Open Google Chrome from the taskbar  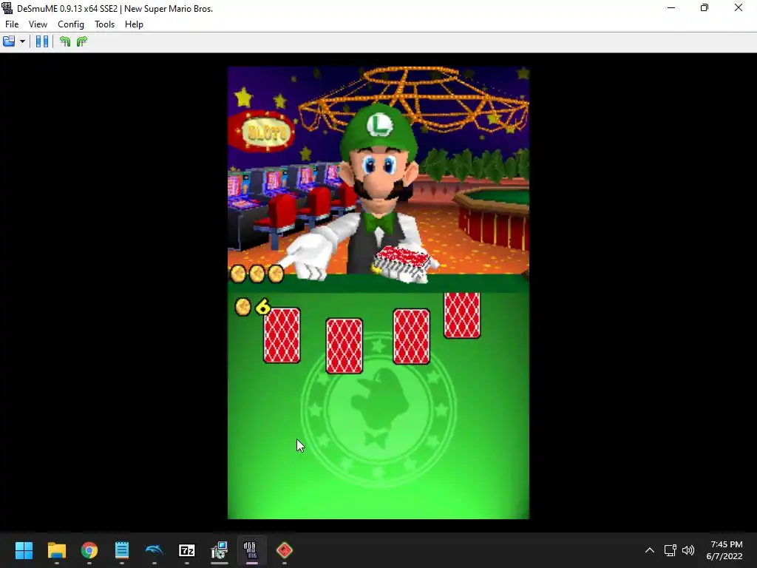tap(89, 550)
